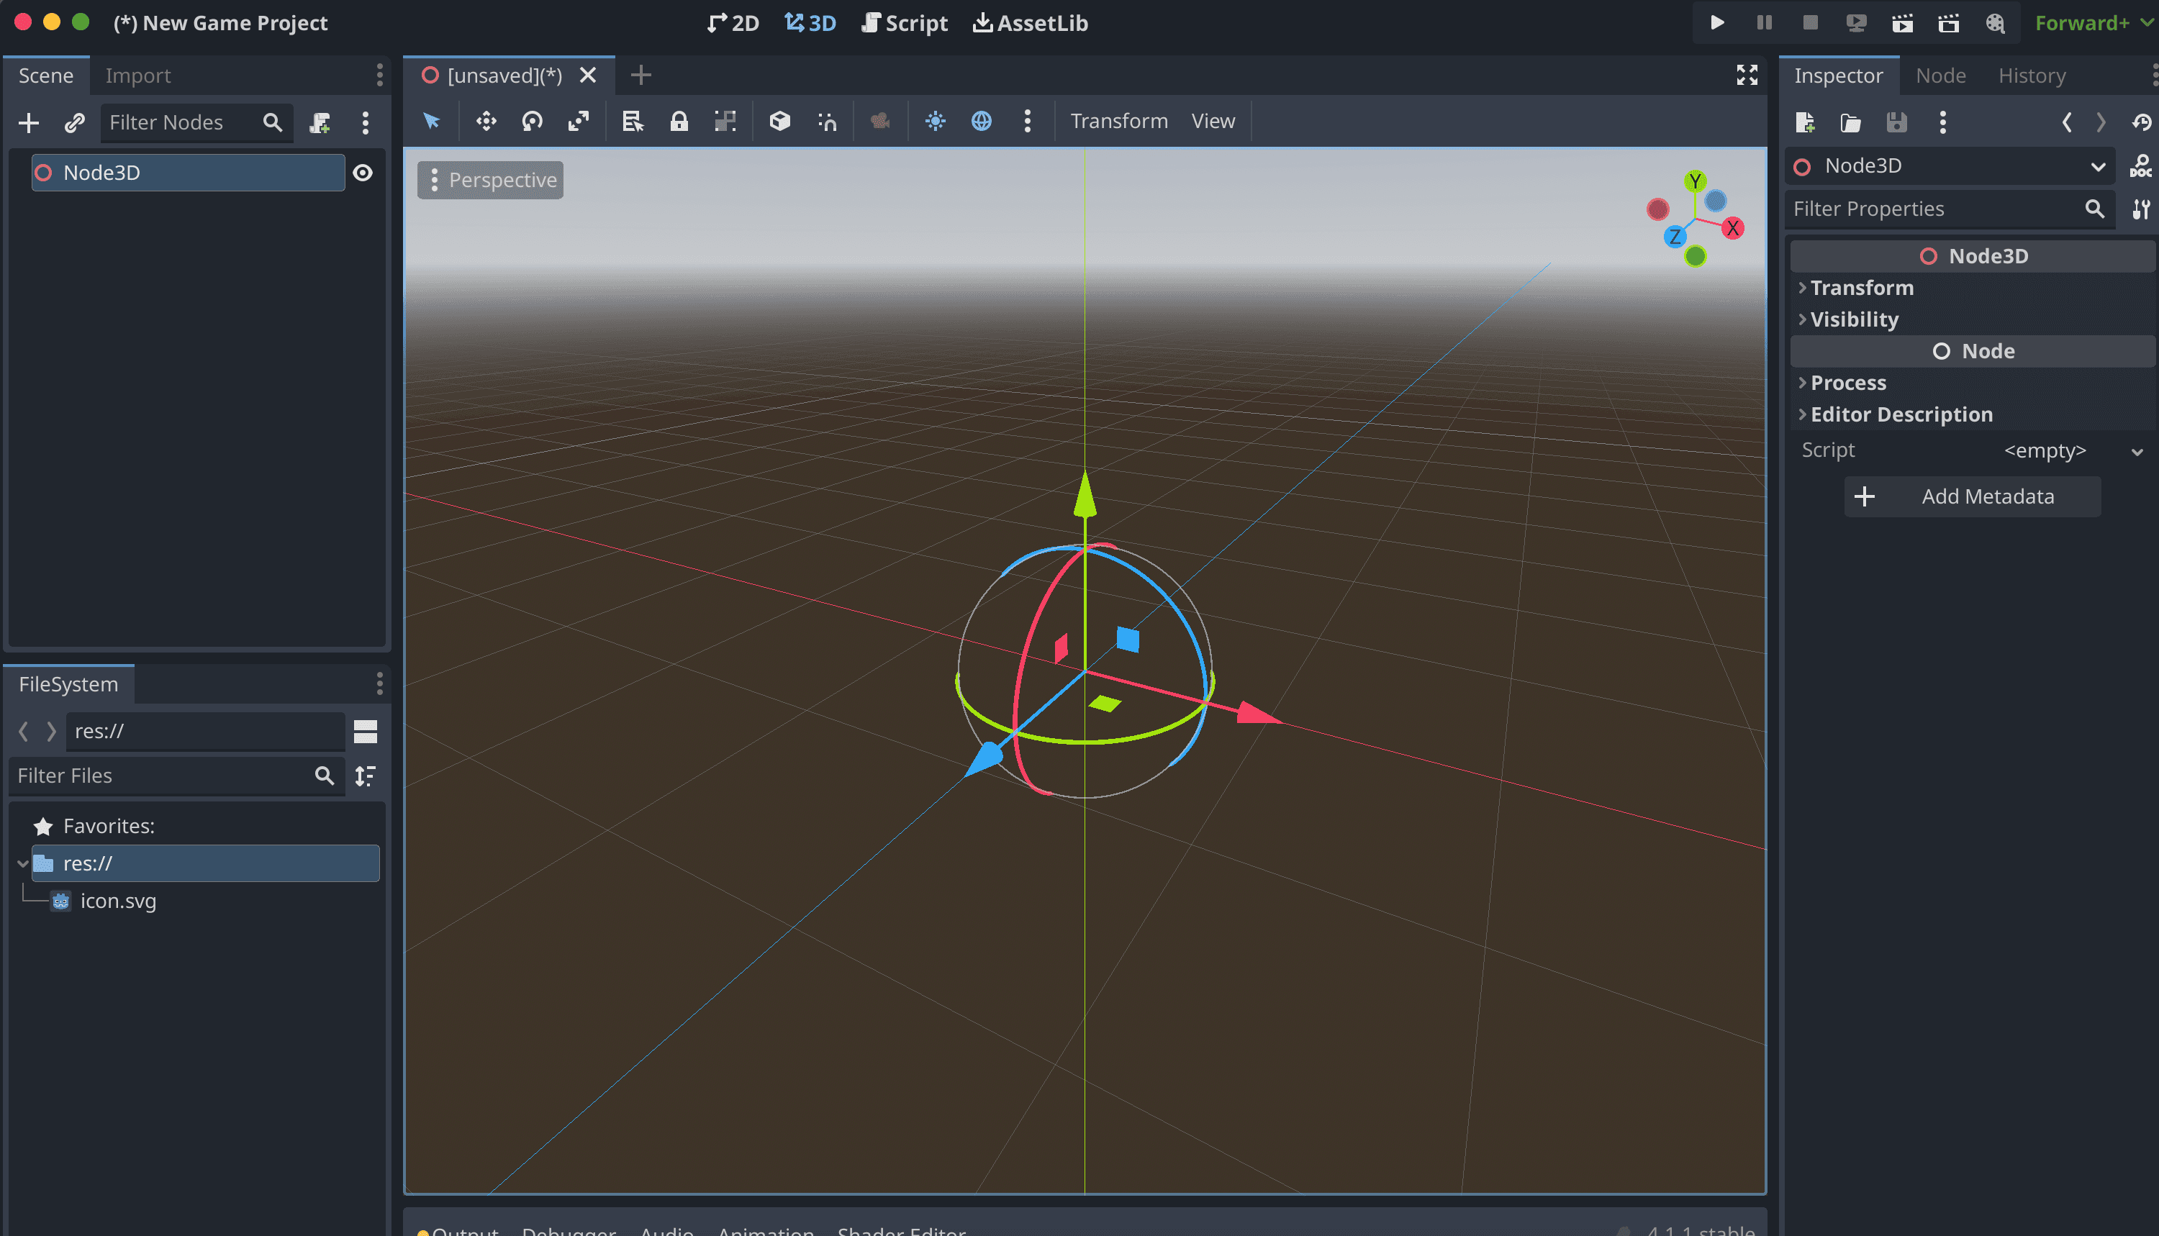Toggle FileSystem split view mode
Image resolution: width=2159 pixels, height=1236 pixels.
coord(365,732)
